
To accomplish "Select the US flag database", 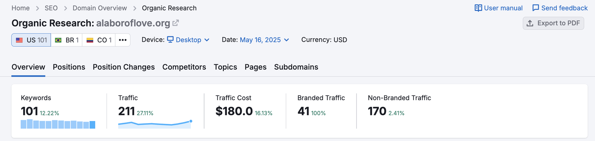I will point(31,40).
